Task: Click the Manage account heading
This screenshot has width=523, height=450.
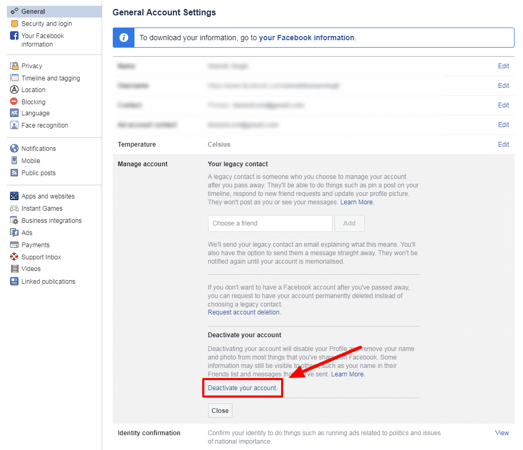Action: click(142, 164)
